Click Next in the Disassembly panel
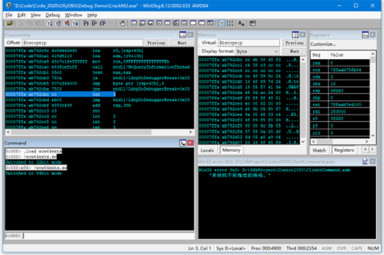 [x=182, y=43]
